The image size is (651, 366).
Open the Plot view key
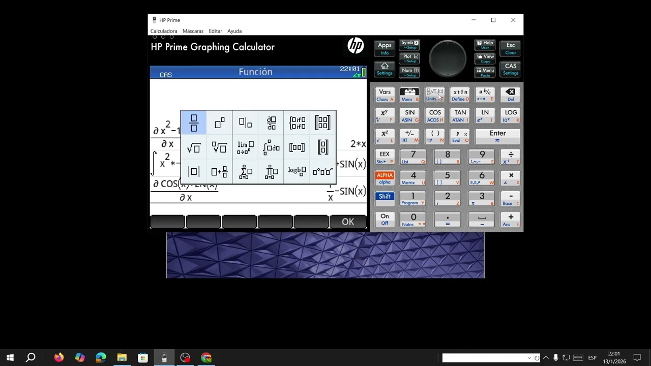pos(409,58)
